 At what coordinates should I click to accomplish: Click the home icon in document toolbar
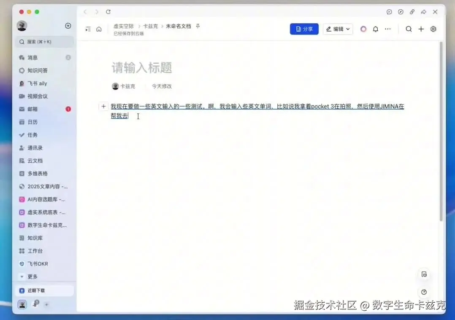99,29
